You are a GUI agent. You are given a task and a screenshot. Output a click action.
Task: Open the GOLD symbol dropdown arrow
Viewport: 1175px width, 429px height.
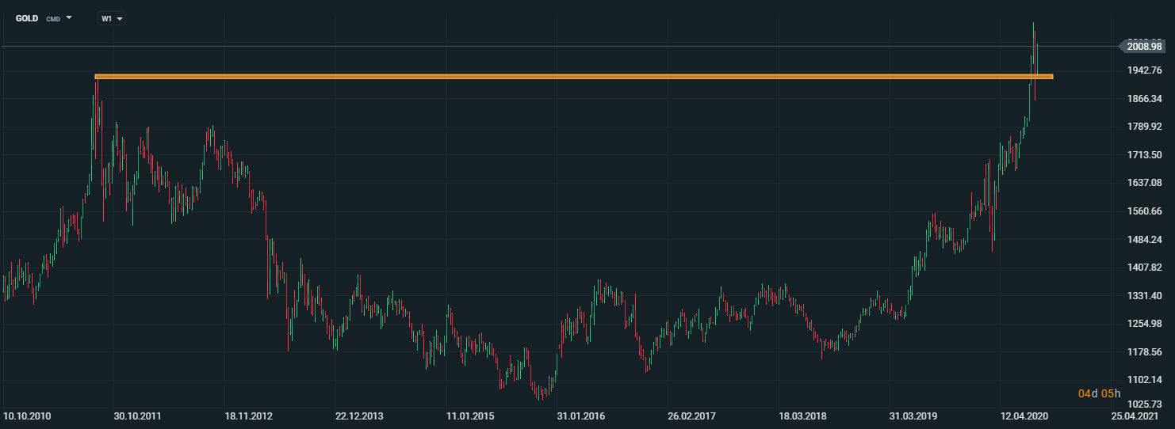[x=69, y=17]
